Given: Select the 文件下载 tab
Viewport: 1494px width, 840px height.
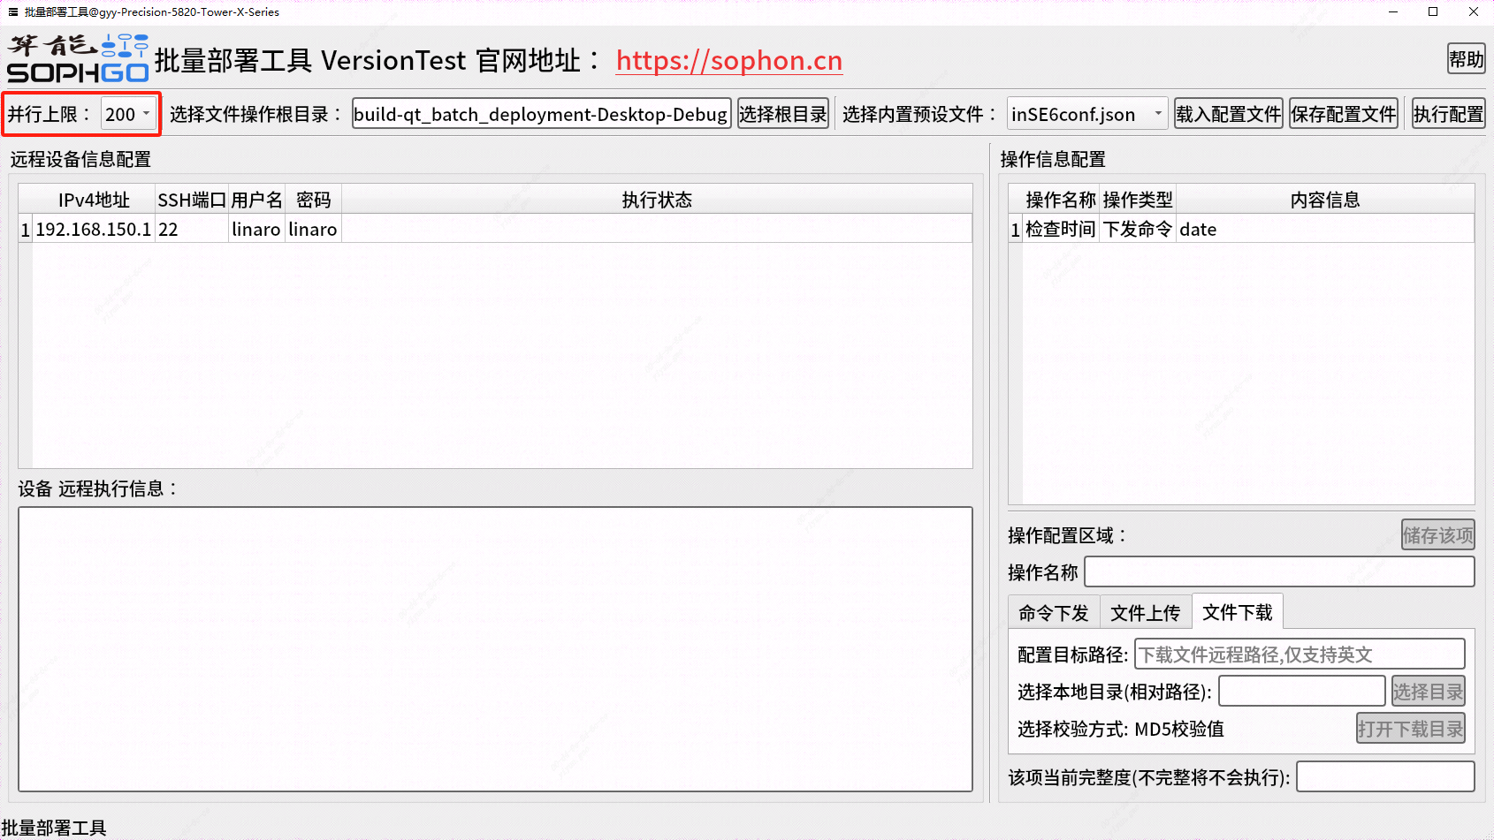Looking at the screenshot, I should point(1237,612).
